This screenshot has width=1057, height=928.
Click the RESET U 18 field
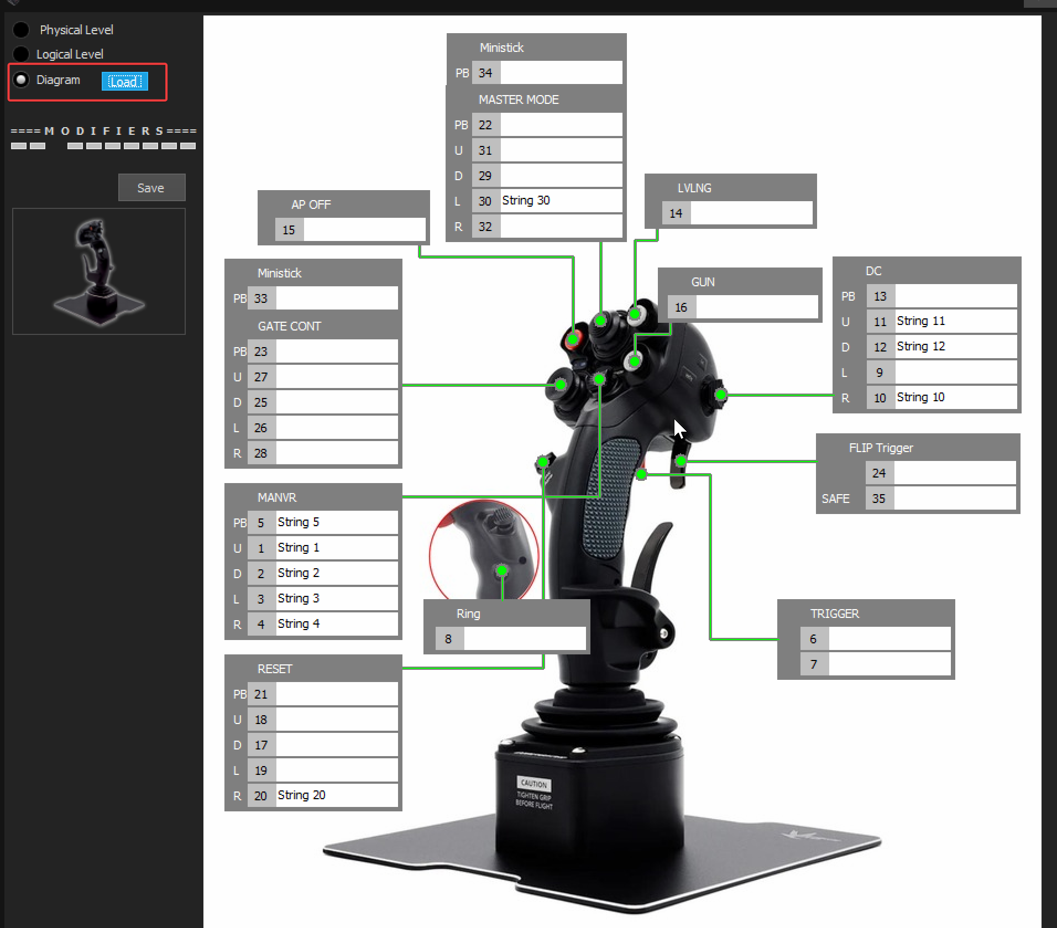tap(337, 719)
